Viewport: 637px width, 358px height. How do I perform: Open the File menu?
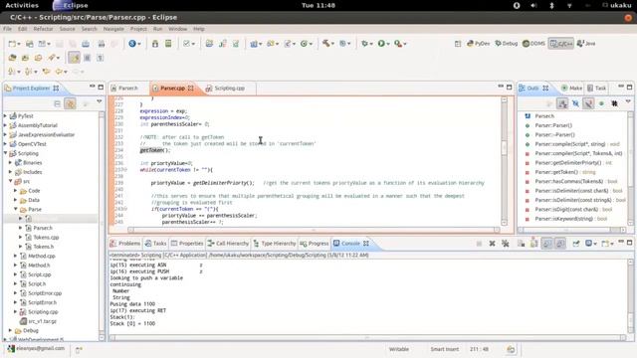7,29
